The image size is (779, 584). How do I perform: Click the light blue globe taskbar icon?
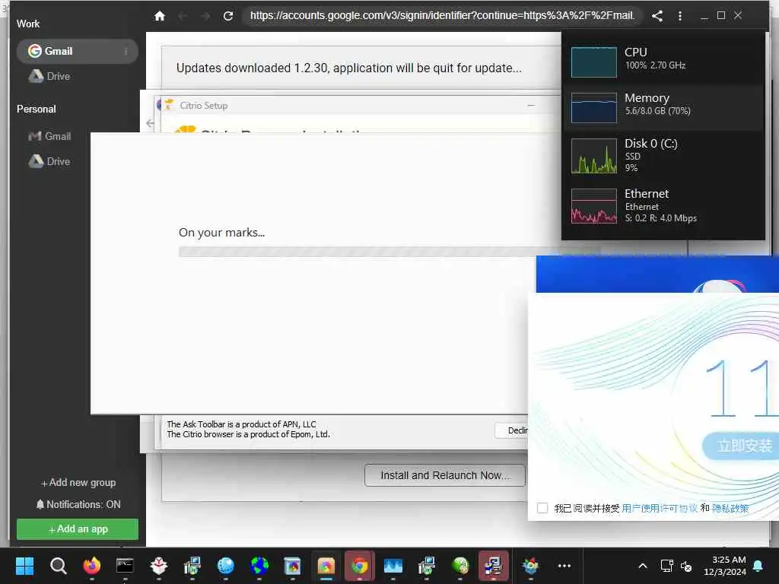click(x=225, y=566)
